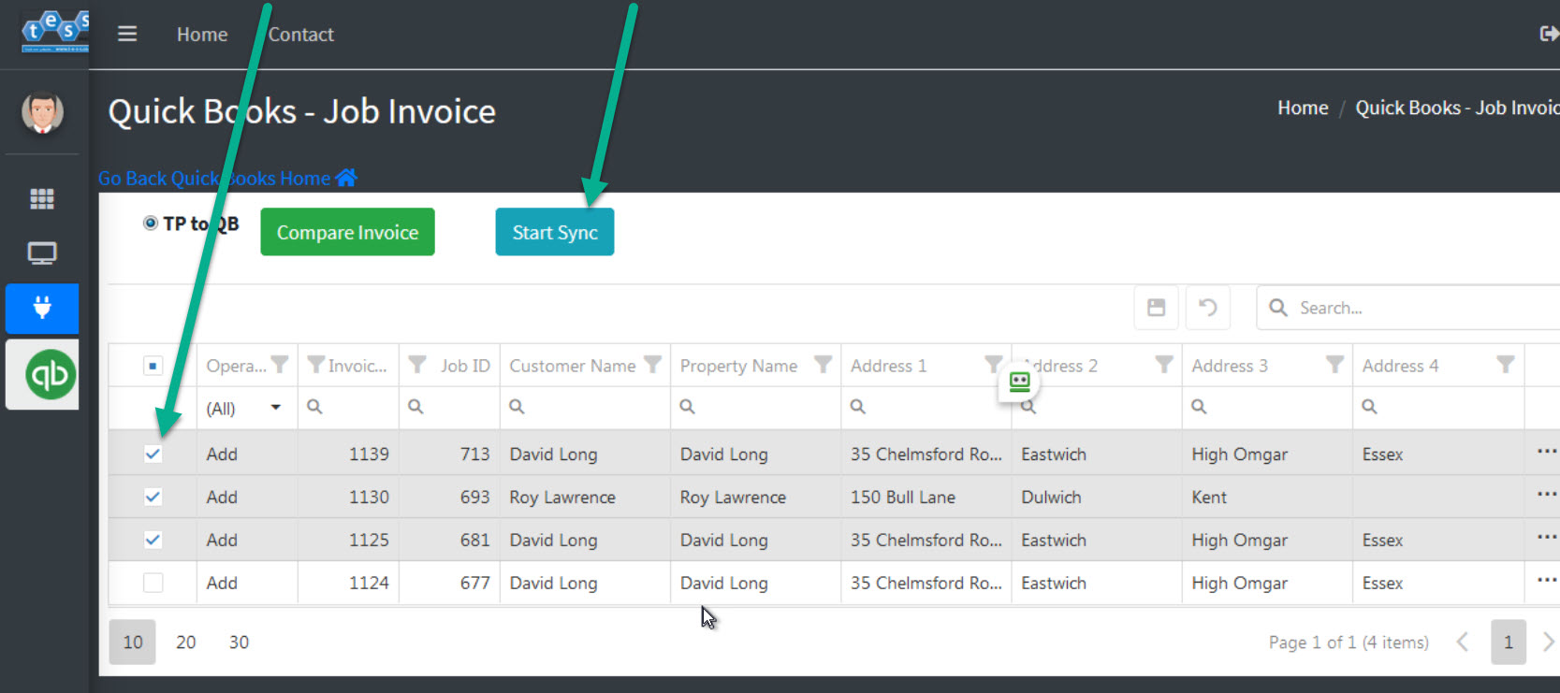The image size is (1560, 693).
Task: Toggle the select-all header checkbox
Action: [x=153, y=366]
